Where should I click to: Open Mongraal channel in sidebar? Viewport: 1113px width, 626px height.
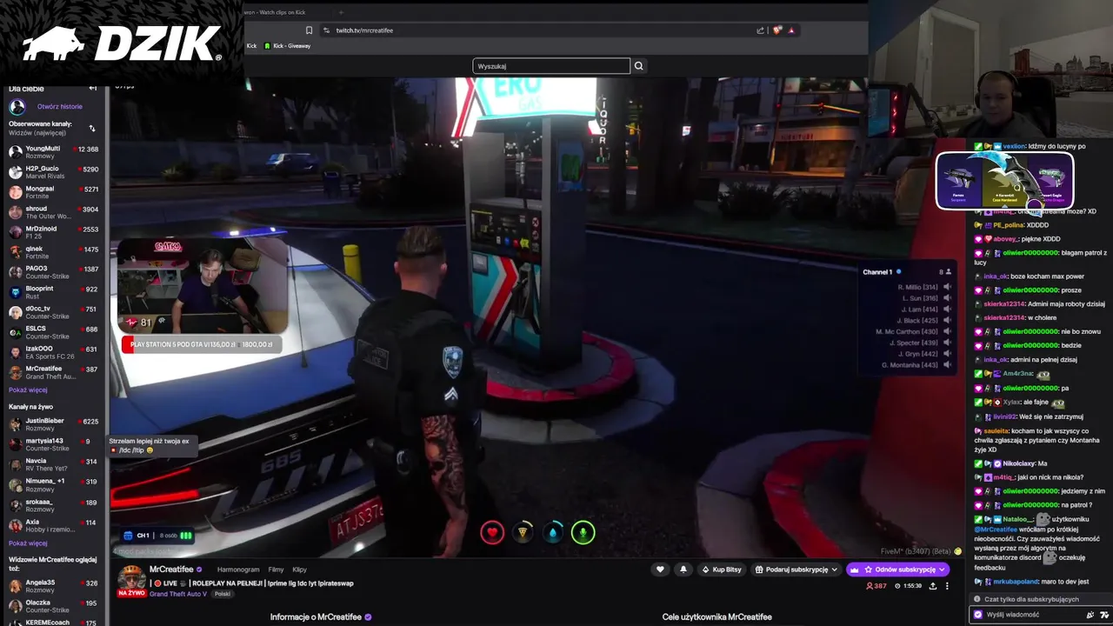pos(53,192)
